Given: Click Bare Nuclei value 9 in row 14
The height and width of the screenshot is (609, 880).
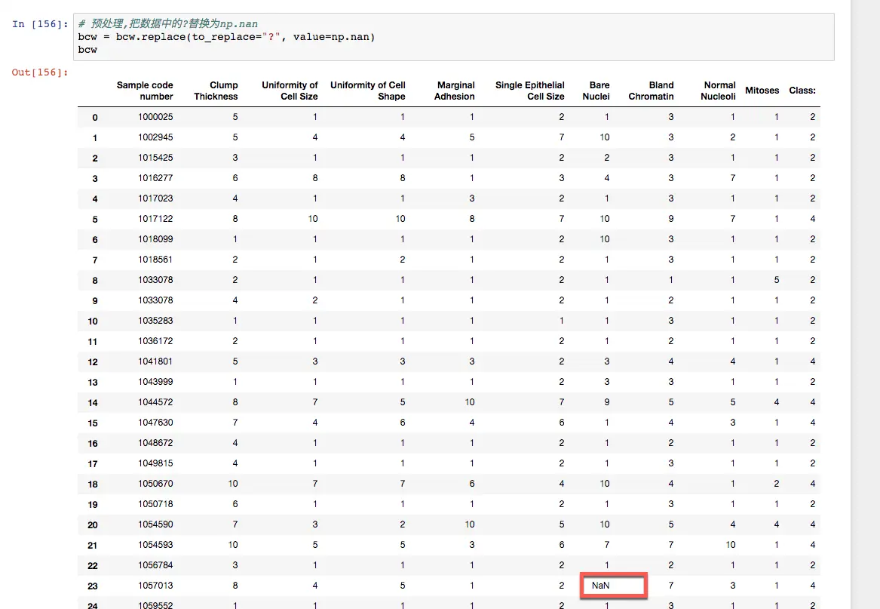Looking at the screenshot, I should click(607, 402).
